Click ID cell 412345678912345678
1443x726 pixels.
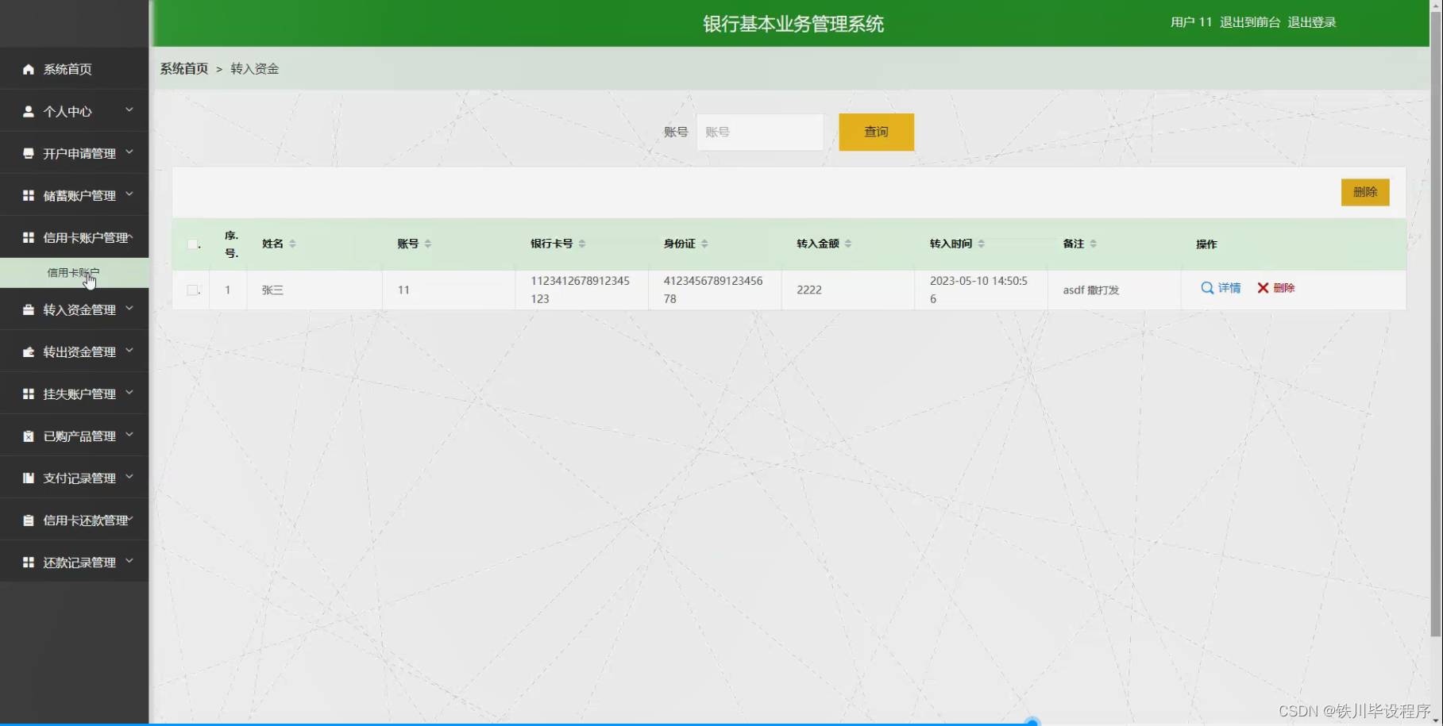pyautogui.click(x=713, y=290)
